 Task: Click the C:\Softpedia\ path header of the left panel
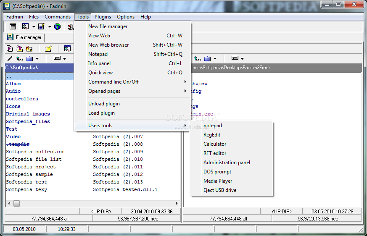pyautogui.click(x=40, y=68)
